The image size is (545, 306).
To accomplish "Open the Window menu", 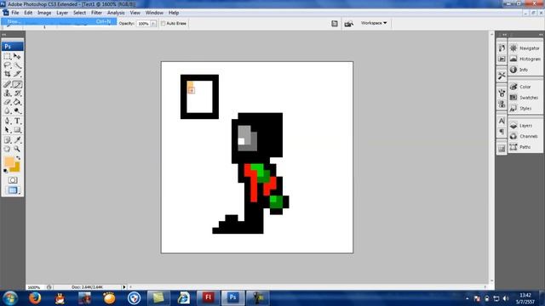I will coord(154,13).
